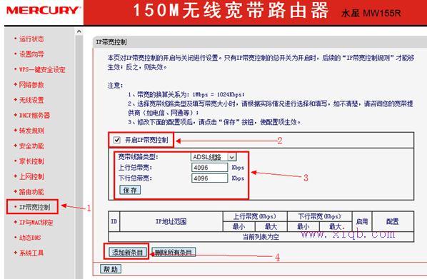The width and height of the screenshot is (427, 279).
Task: Click the IP带宽控制 panel title
Action: click(111, 42)
